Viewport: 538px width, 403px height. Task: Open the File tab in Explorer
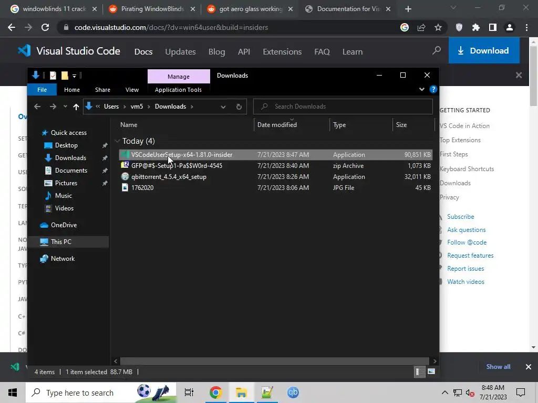(42, 90)
